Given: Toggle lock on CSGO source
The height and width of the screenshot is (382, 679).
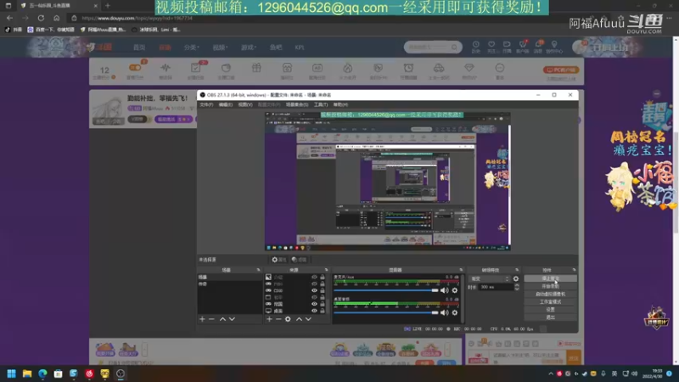Looking at the screenshot, I should 323,290.
